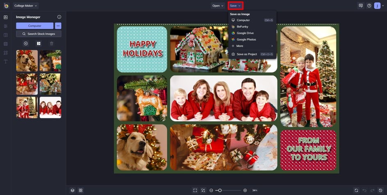Click the BeFunky logo icon

6,6
